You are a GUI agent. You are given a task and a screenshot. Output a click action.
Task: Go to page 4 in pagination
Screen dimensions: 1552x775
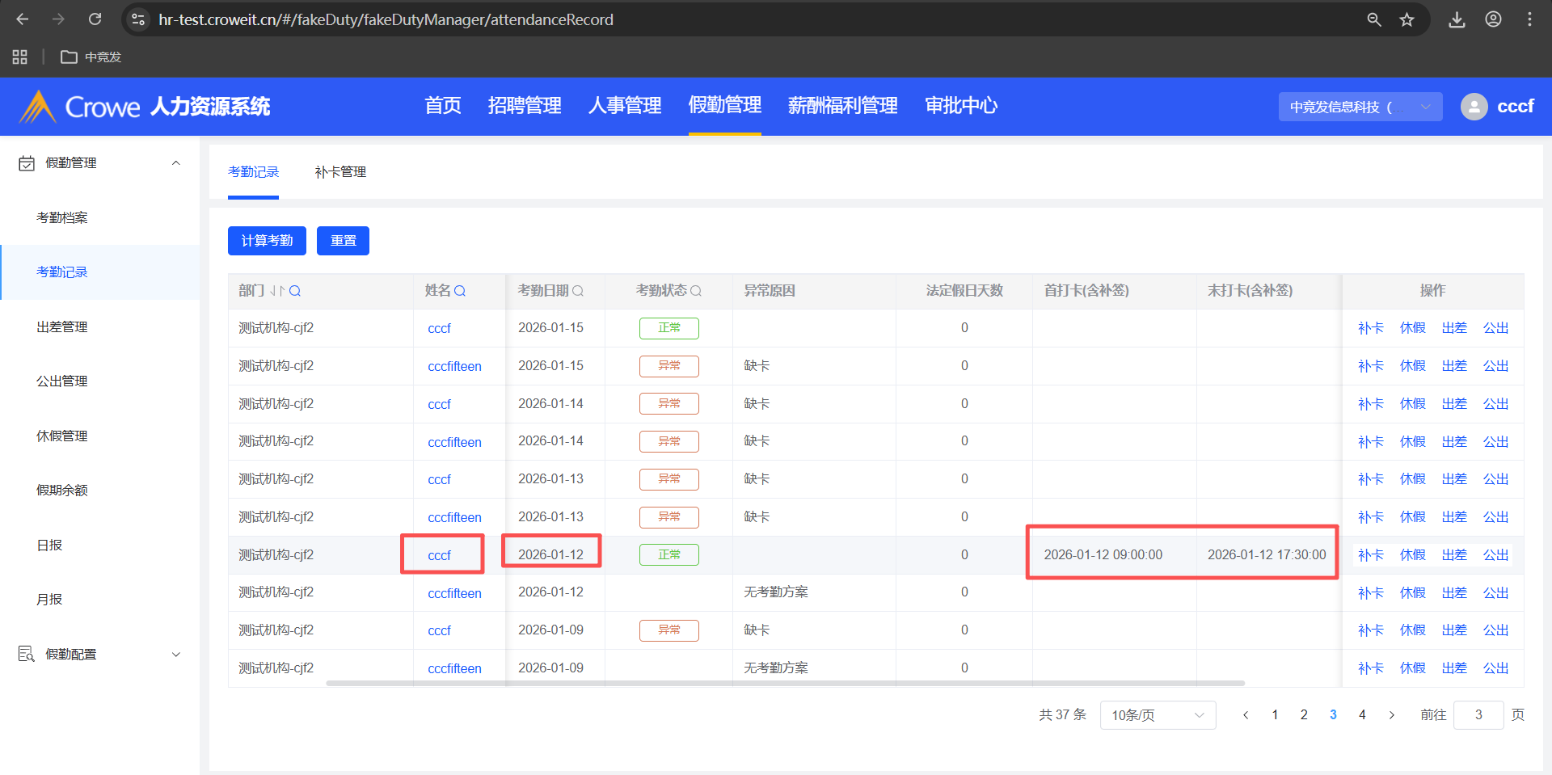[x=1362, y=715]
